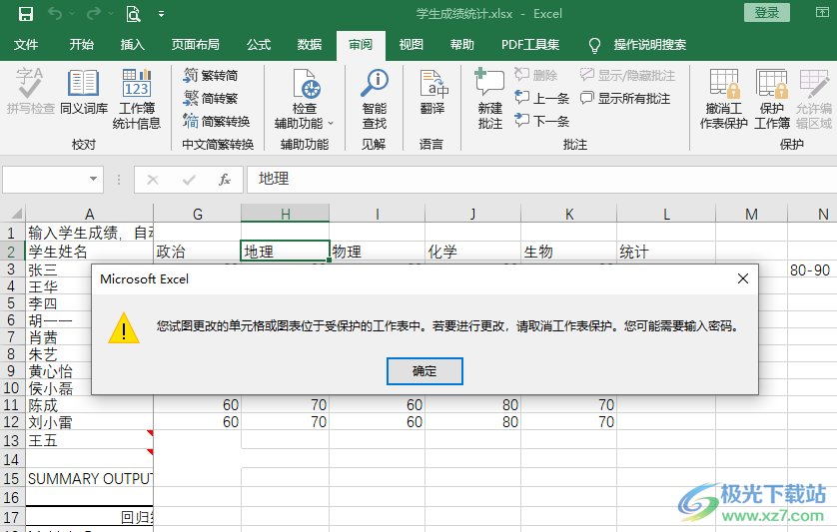This screenshot has width=837, height=532.
Task: Click in the formula bar input
Action: coord(539,180)
